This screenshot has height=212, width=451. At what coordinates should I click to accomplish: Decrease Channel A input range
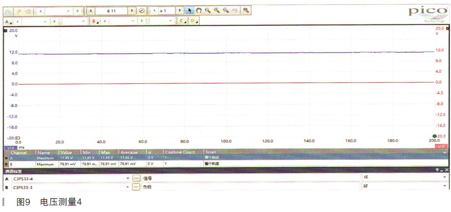click(x=18, y=22)
